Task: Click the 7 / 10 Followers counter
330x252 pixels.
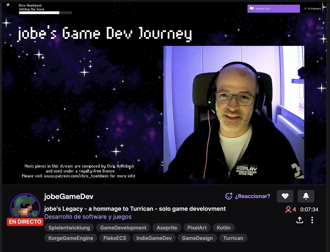Action: [312, 9]
